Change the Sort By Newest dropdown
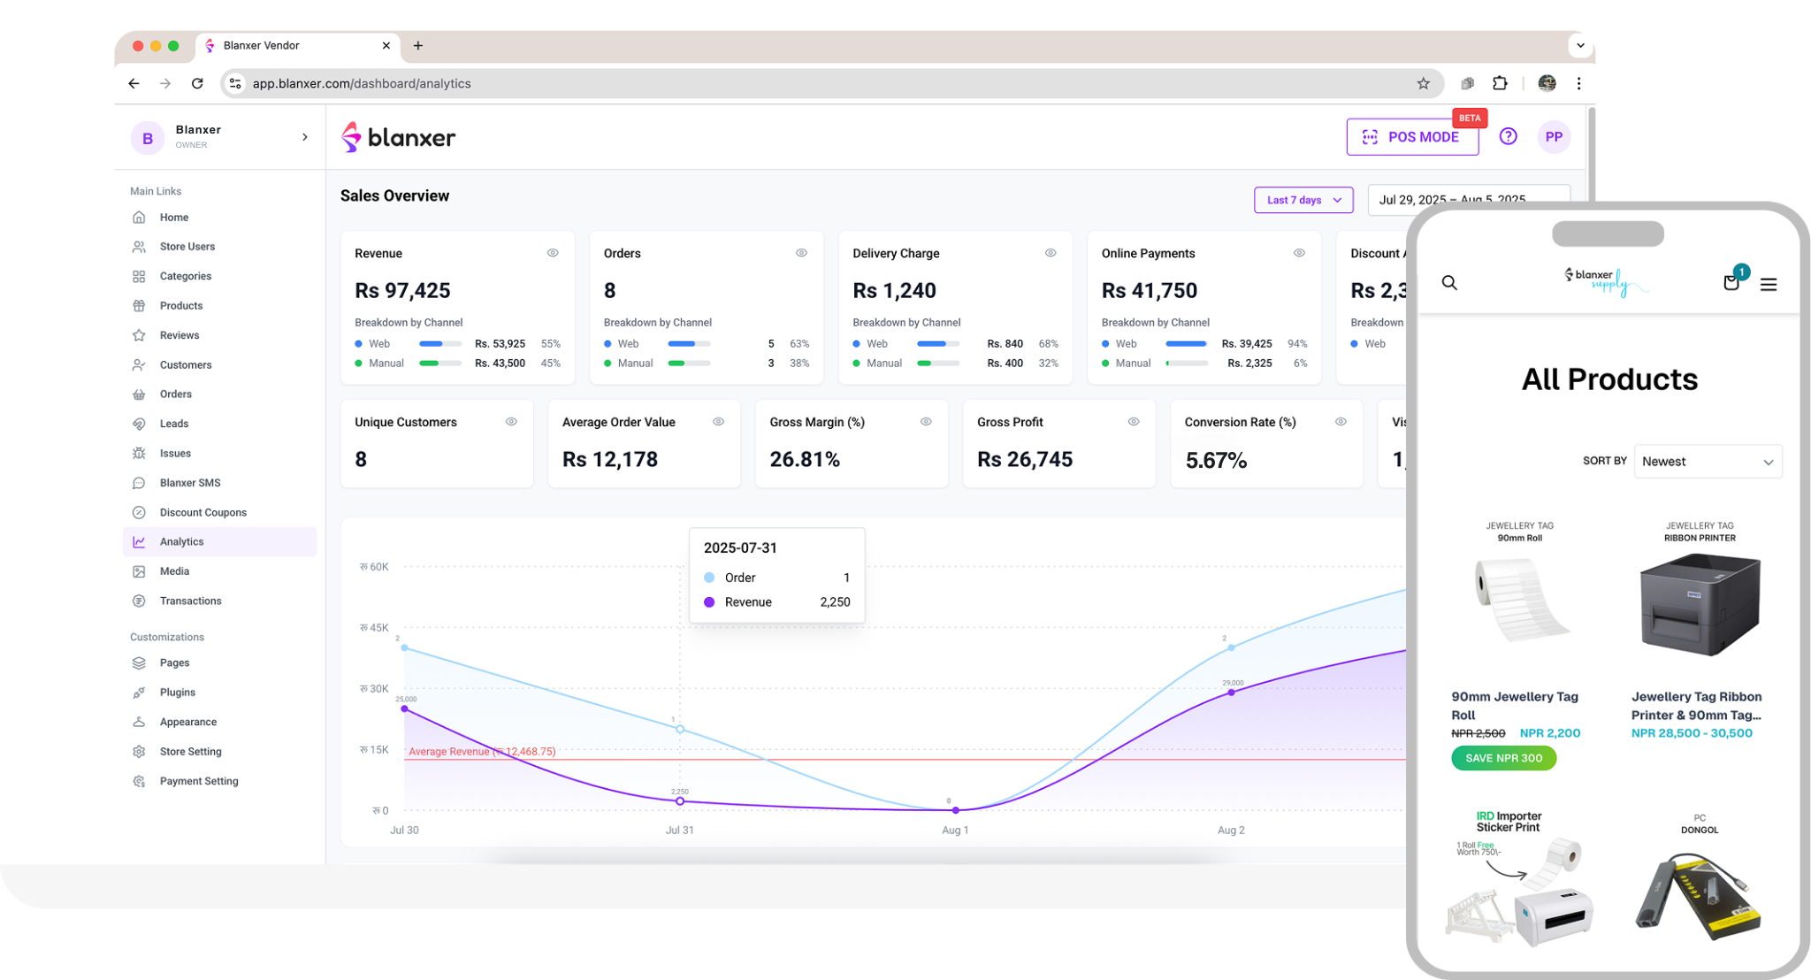The width and height of the screenshot is (1811, 980). pos(1707,461)
